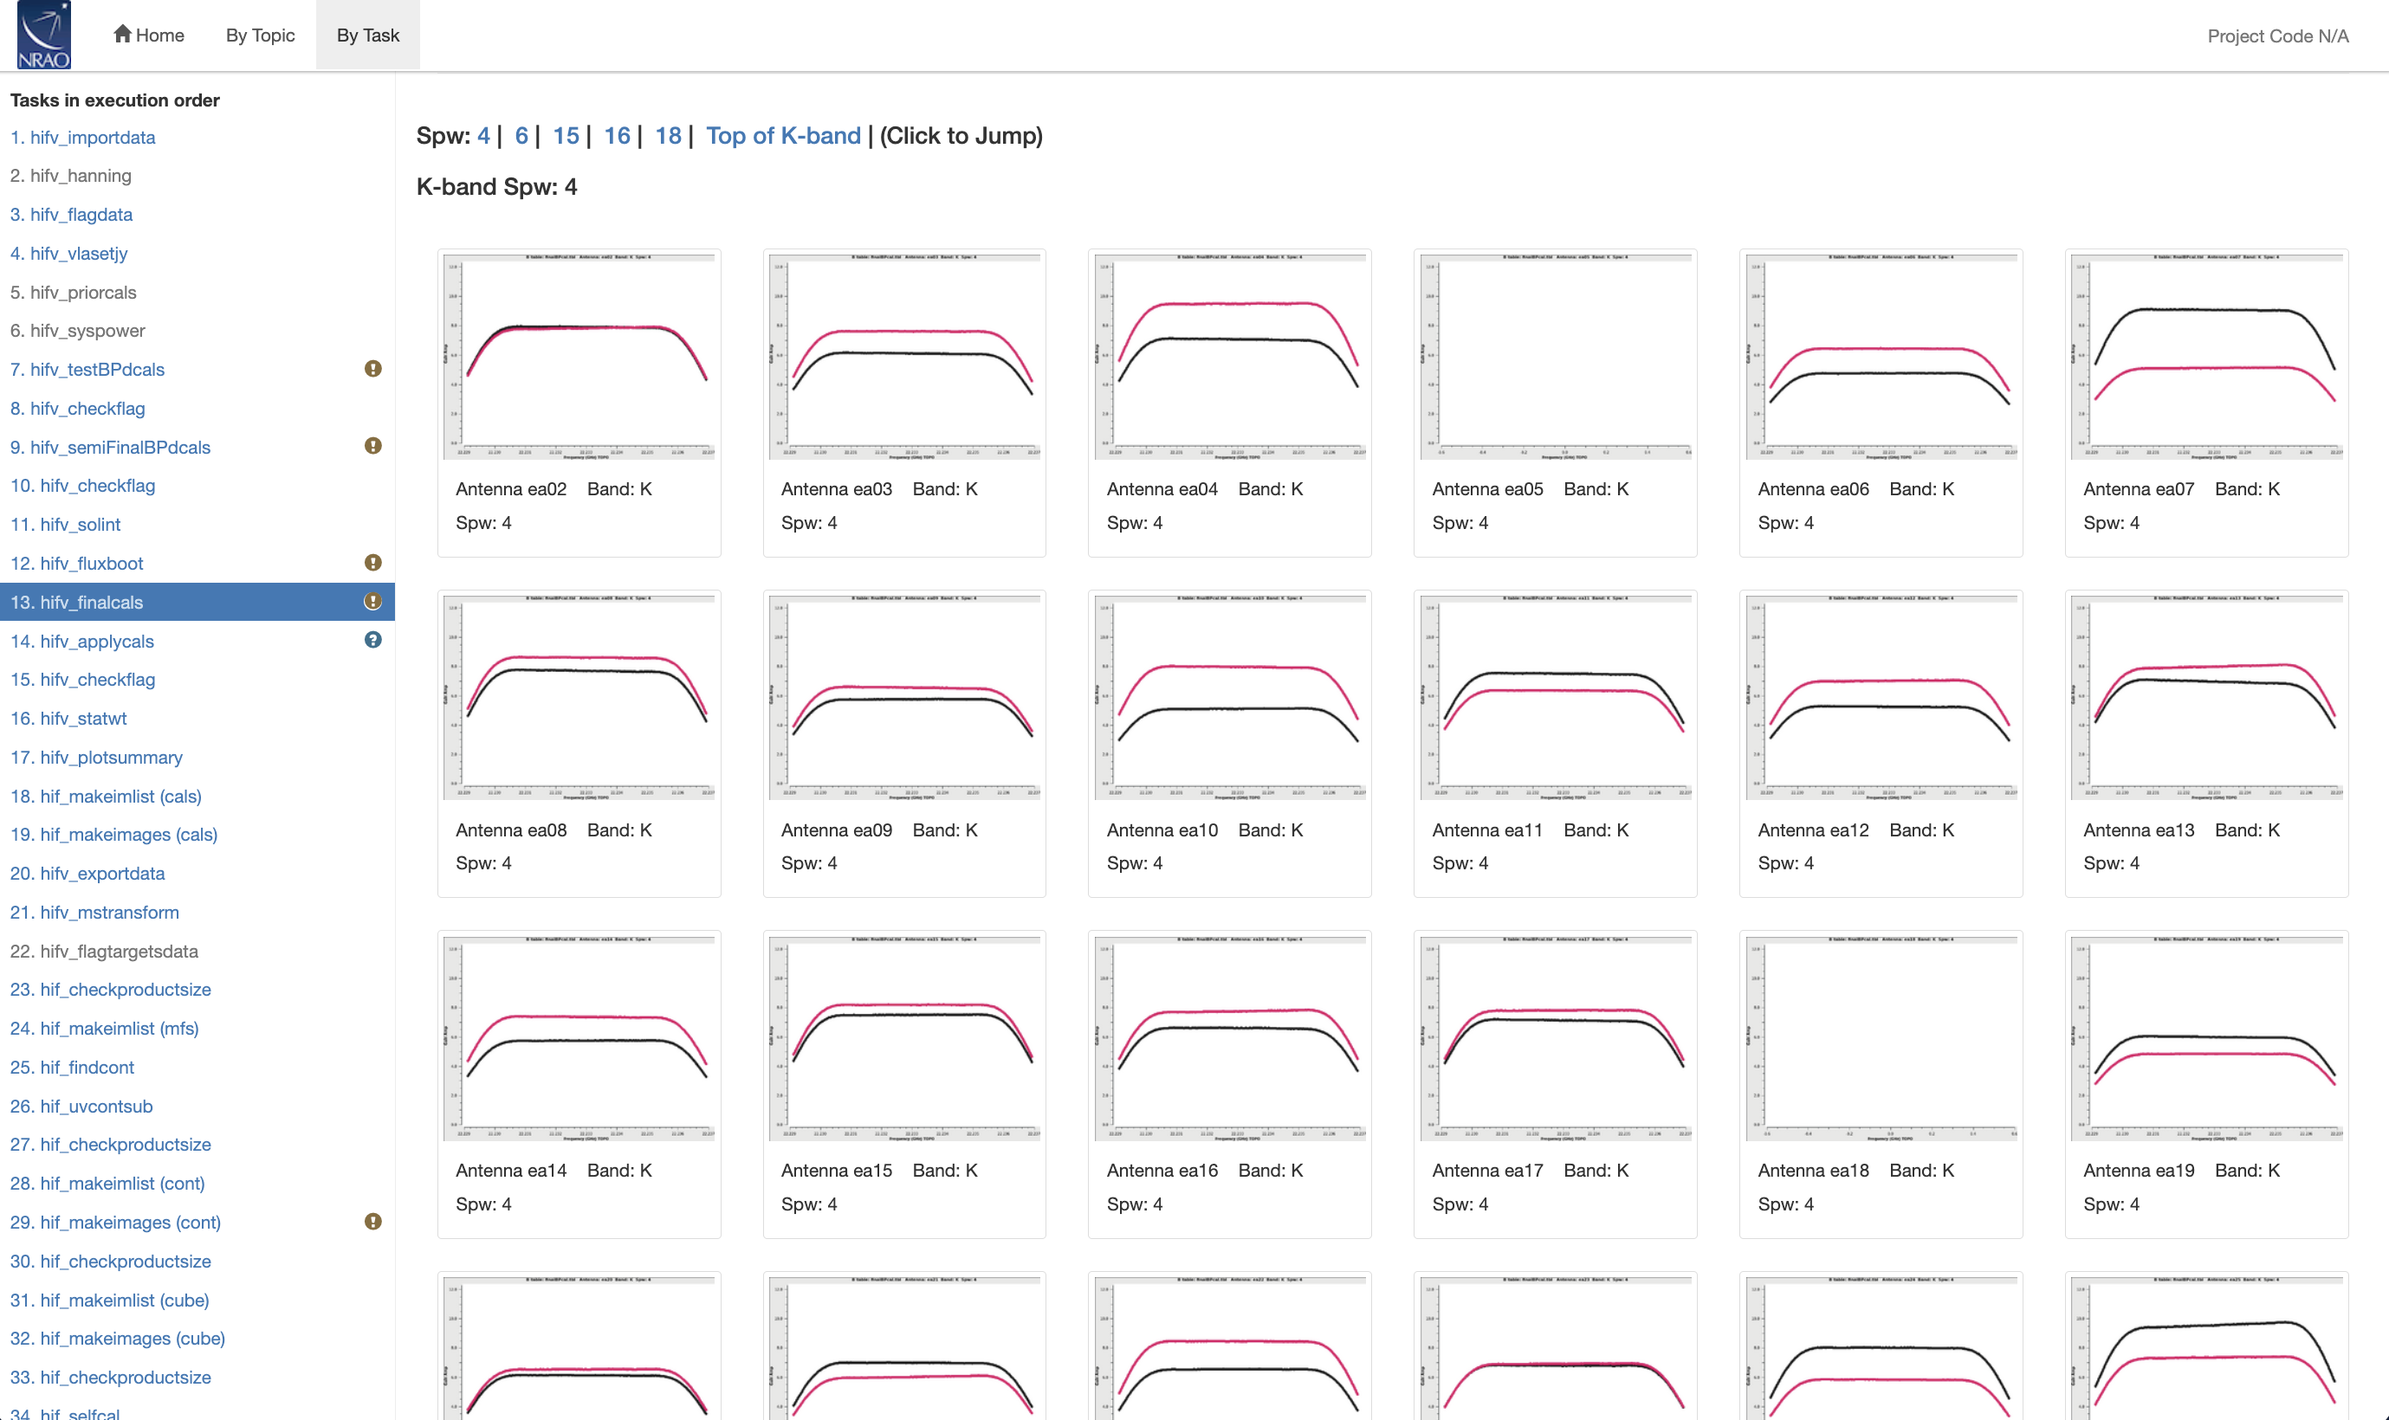Open task 18 hif_makeimlist (cals)
Image resolution: width=2389 pixels, height=1420 pixels.
(107, 797)
